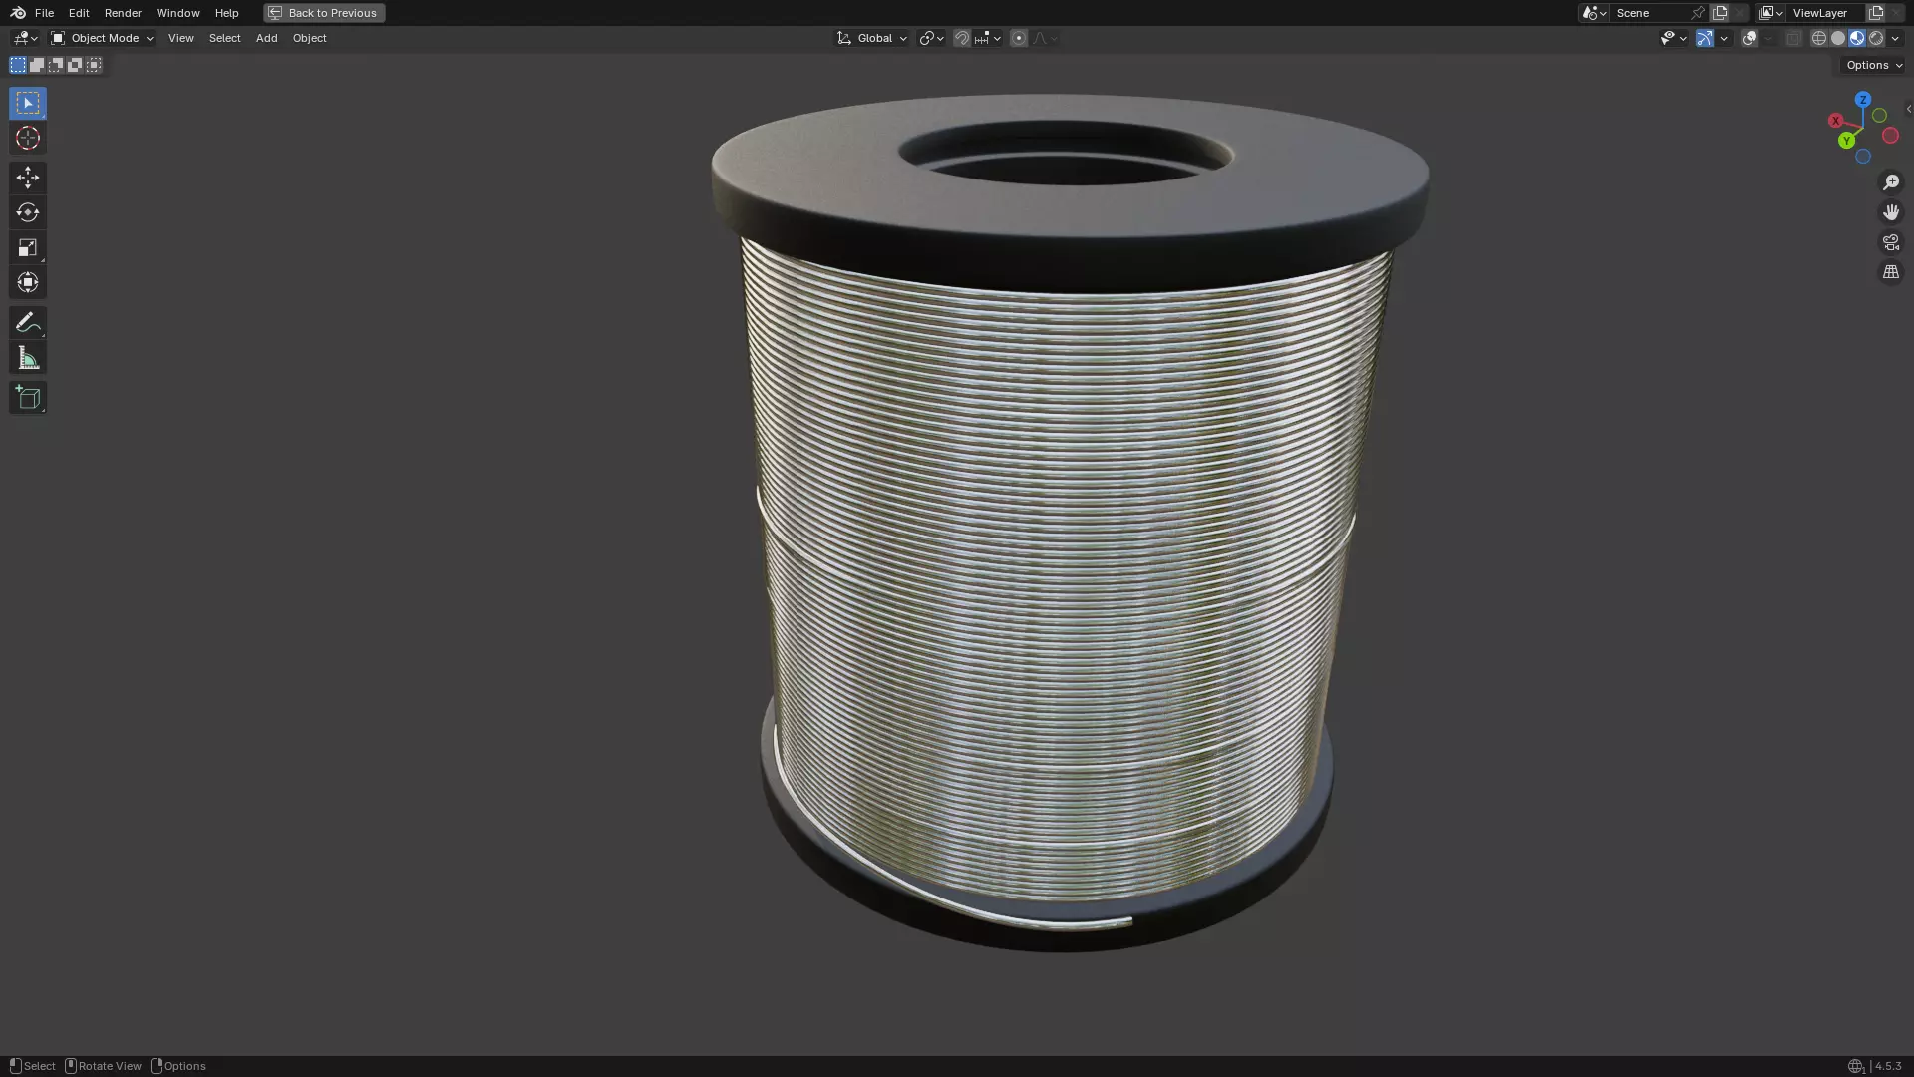Screen dimensions: 1914x1077
Task: Open Global transform orientation dropdown
Action: click(872, 38)
